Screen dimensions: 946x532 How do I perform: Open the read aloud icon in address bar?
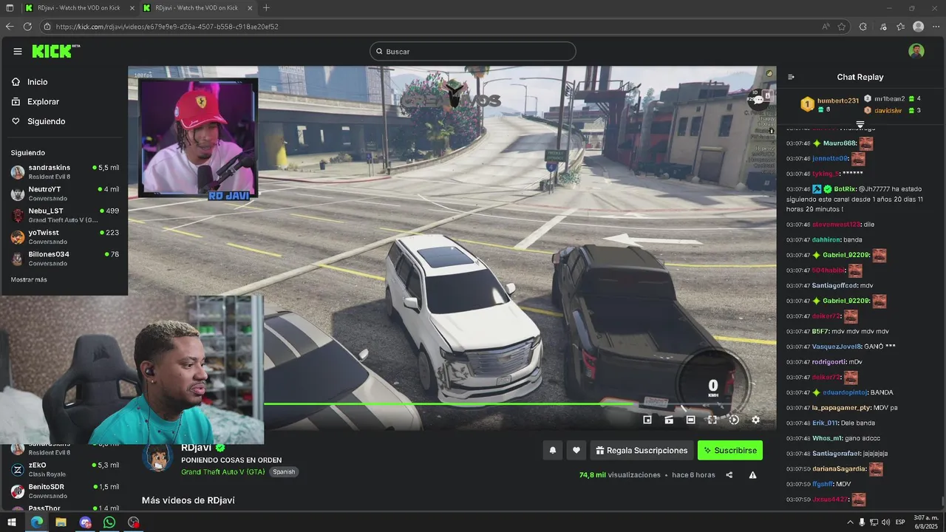click(x=826, y=26)
